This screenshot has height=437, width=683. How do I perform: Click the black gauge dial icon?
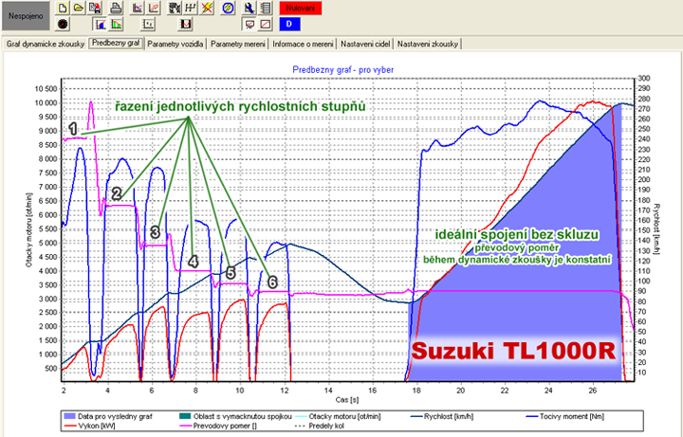click(x=63, y=24)
